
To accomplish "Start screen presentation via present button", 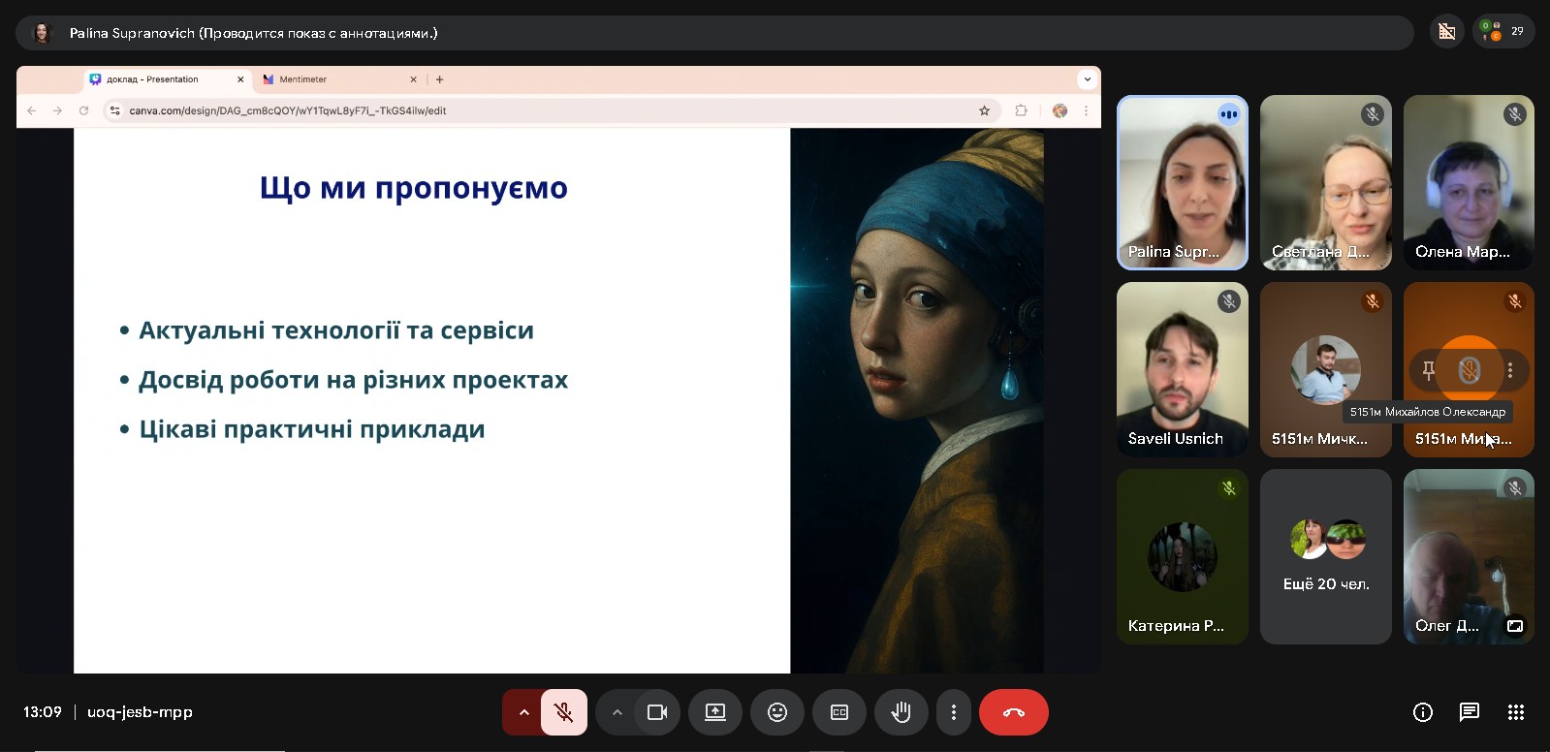I will (x=714, y=712).
